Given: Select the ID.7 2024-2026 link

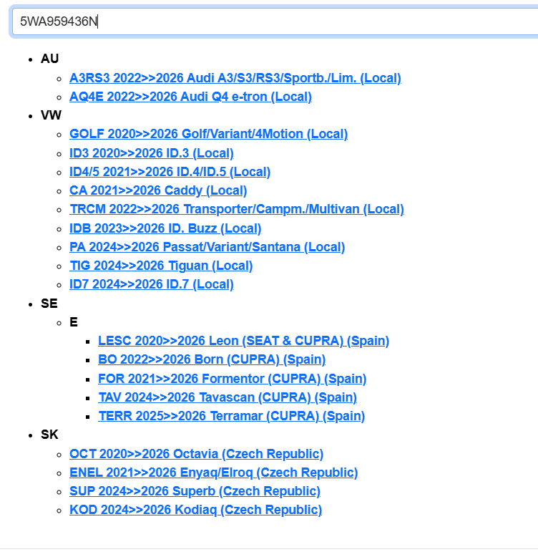Looking at the screenshot, I should point(151,284).
